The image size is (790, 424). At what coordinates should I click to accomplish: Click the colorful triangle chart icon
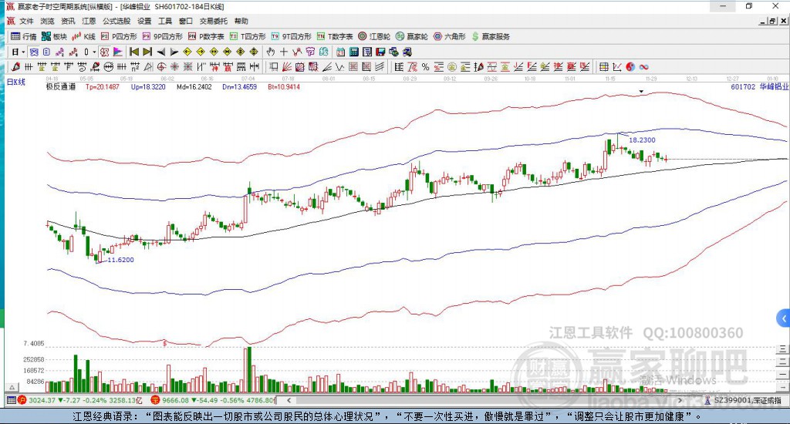click(x=117, y=52)
